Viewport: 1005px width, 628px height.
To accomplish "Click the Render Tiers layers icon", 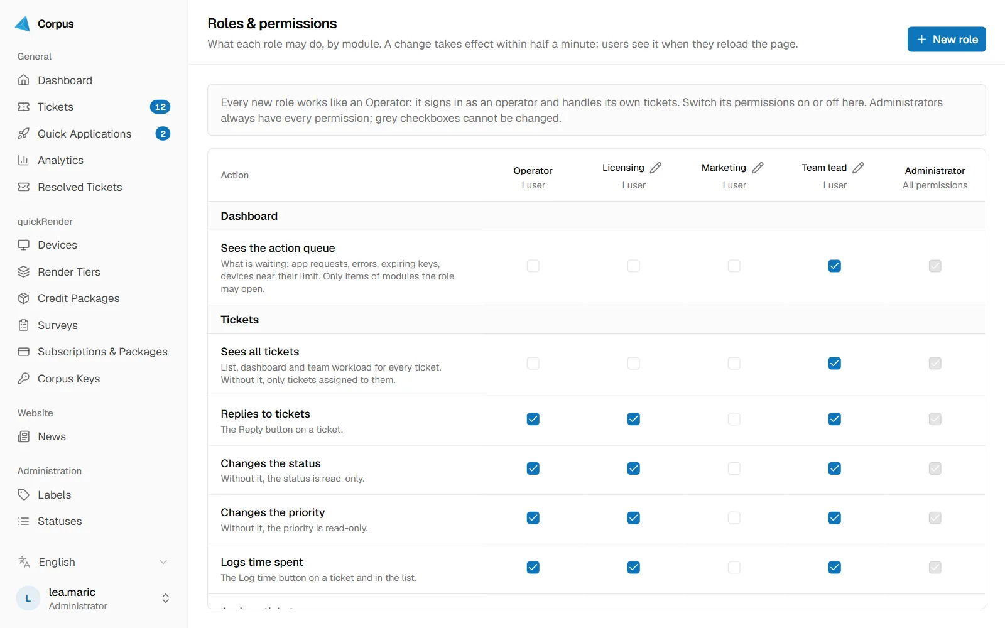I will point(24,272).
